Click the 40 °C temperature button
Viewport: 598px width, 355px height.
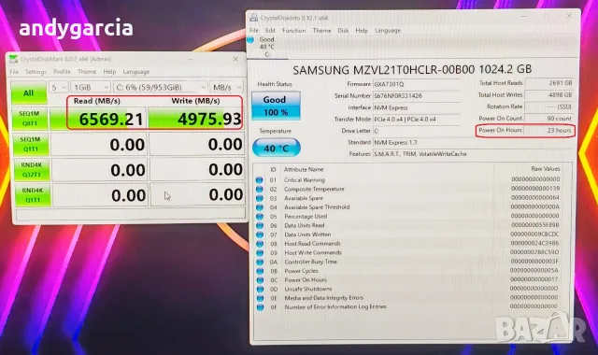(277, 148)
